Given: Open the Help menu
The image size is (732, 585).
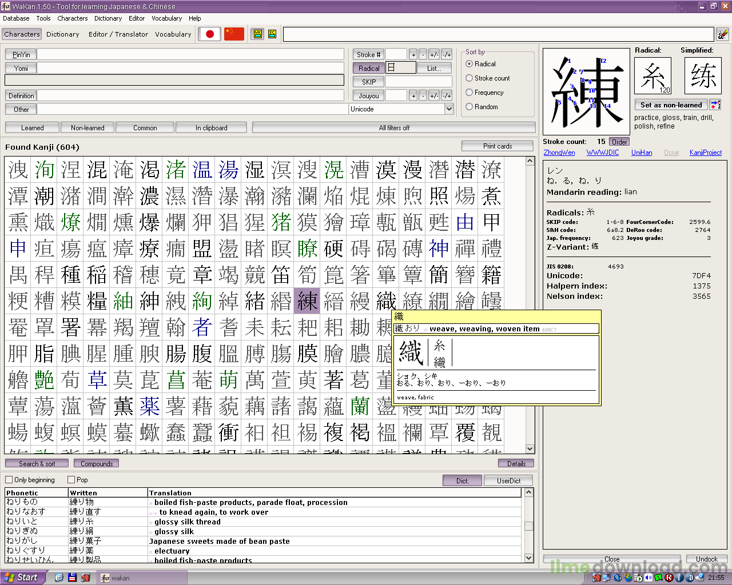Looking at the screenshot, I should 195,18.
